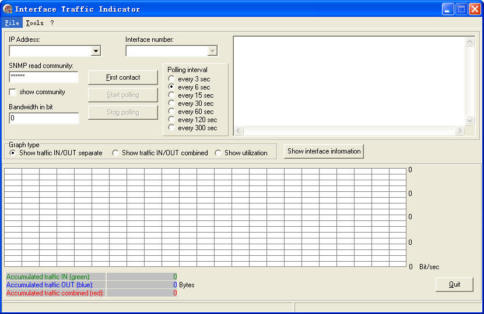Image resolution: width=484 pixels, height=314 pixels.
Task: Select Show utilization graph type
Action: [218, 153]
